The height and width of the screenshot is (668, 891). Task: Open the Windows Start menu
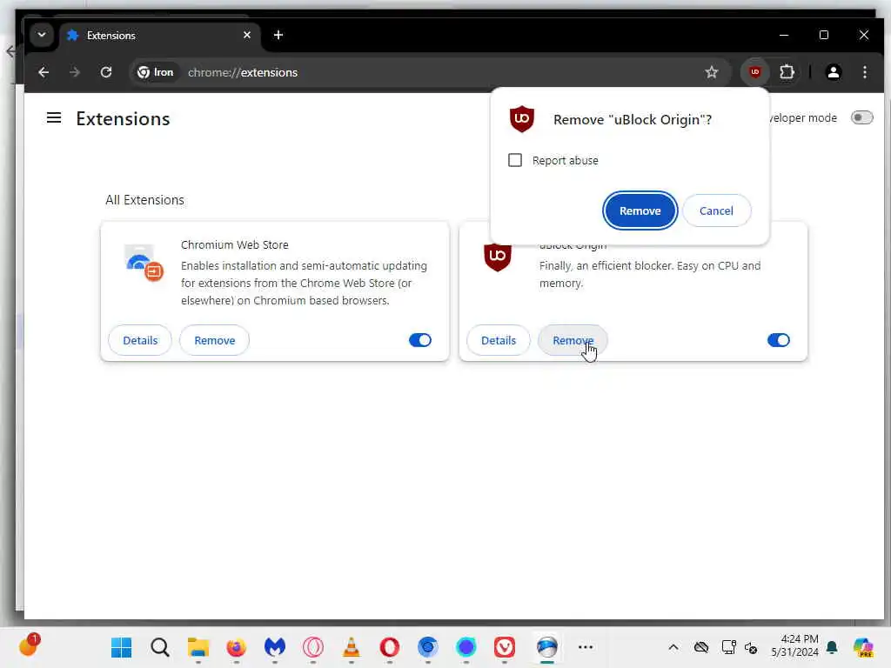pos(122,647)
